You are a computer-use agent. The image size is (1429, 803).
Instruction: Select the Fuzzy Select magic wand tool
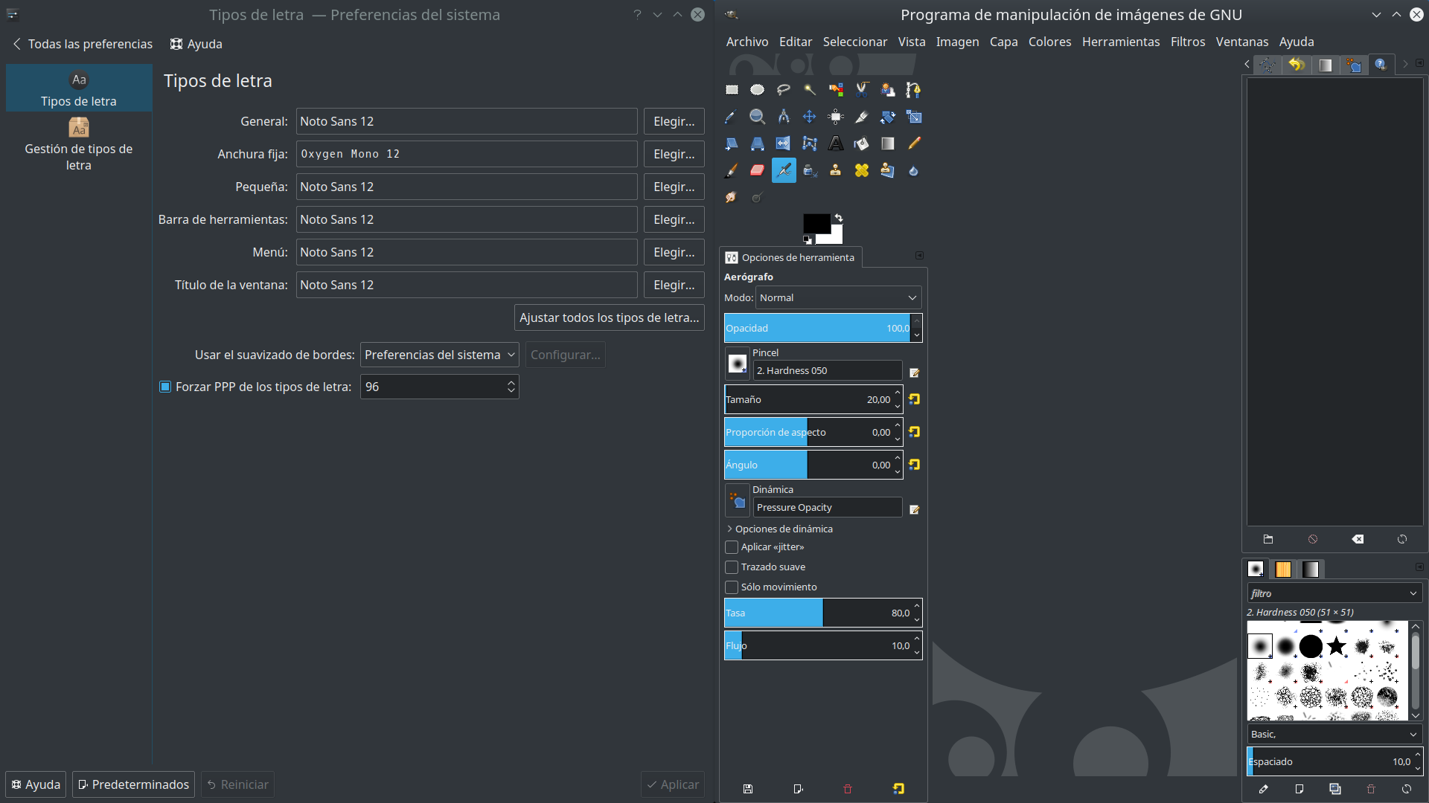click(x=810, y=90)
